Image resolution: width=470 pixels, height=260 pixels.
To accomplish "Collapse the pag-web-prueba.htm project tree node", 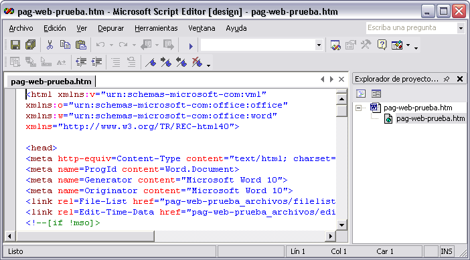I will [358, 108].
